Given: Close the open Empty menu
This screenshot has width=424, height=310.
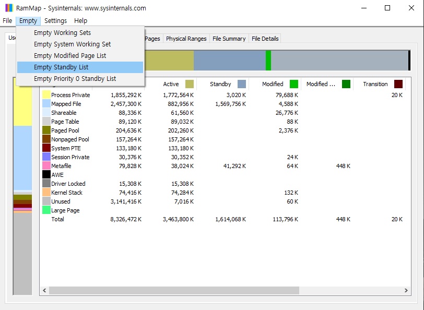Looking at the screenshot, I should click(28, 21).
